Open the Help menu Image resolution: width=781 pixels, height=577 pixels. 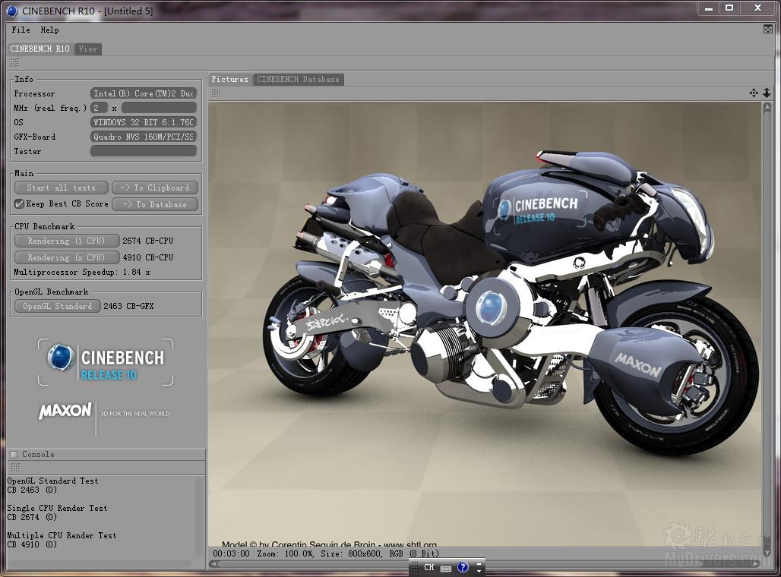click(49, 30)
